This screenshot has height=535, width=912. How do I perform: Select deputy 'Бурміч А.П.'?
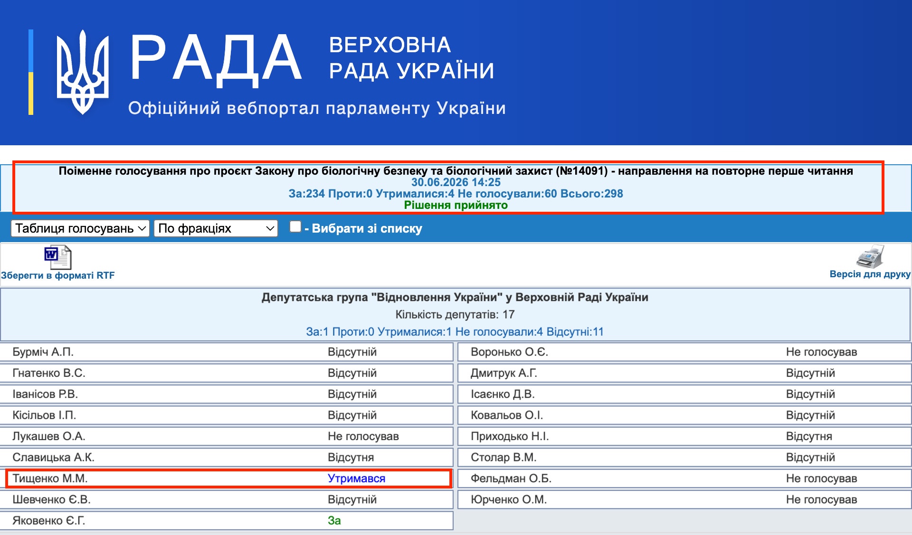coord(43,352)
